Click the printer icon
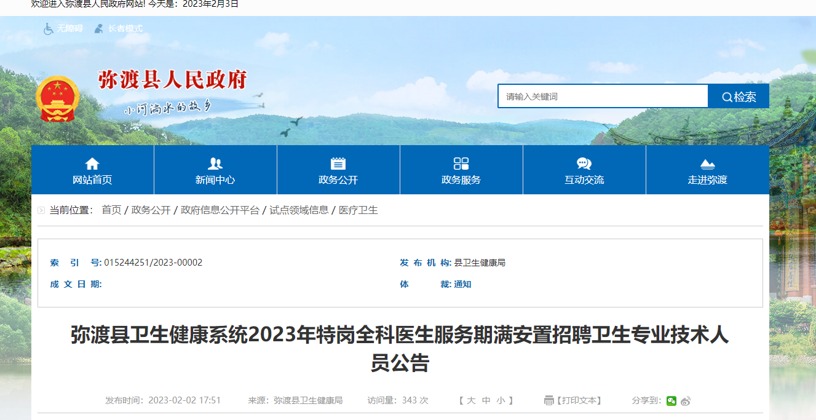This screenshot has height=420, width=816. click(549, 401)
